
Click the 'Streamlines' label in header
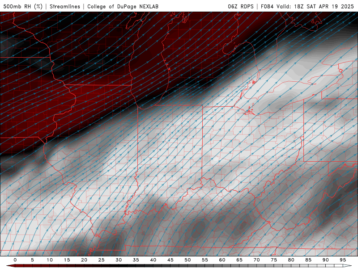coord(65,6)
